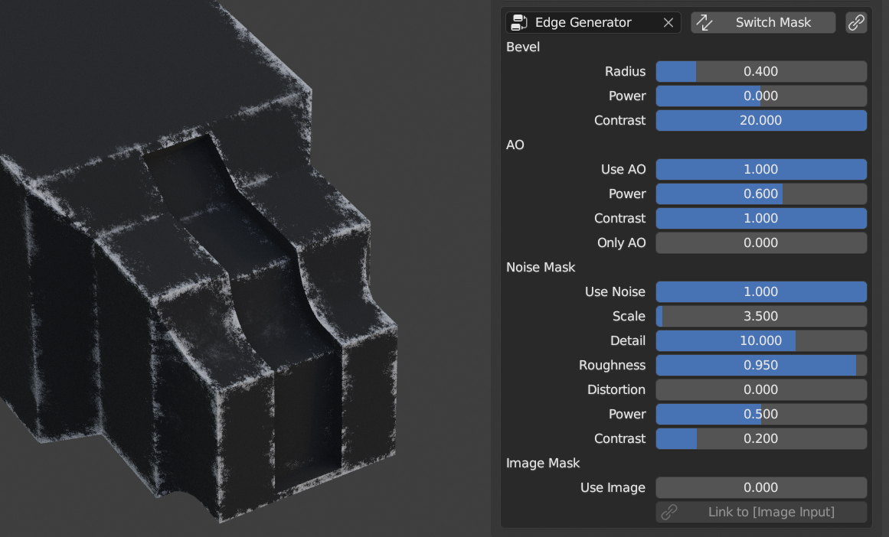Image resolution: width=889 pixels, height=537 pixels.
Task: Click the Roughness label text
Action: click(612, 366)
